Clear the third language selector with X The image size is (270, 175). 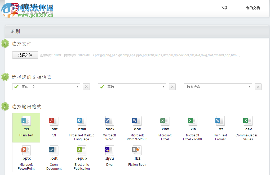click(x=258, y=87)
